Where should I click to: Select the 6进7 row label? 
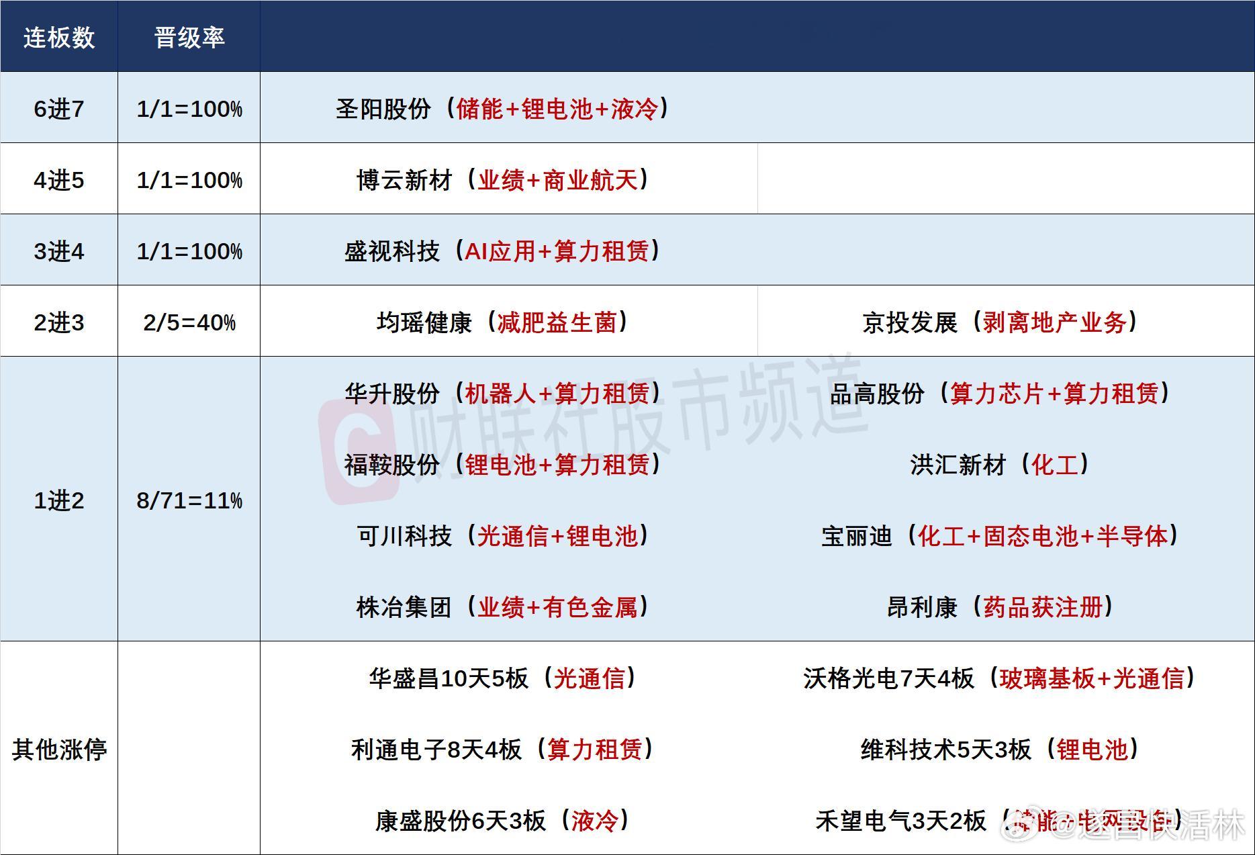point(59,109)
